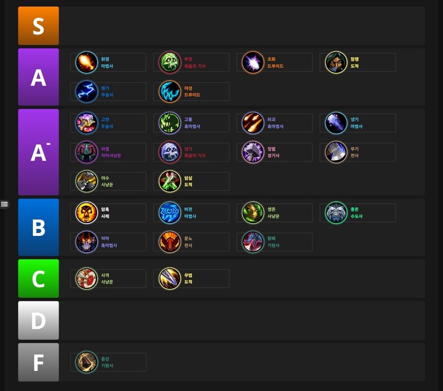Click the orange S tier label
Image resolution: width=443 pixels, height=391 pixels.
pyautogui.click(x=38, y=26)
